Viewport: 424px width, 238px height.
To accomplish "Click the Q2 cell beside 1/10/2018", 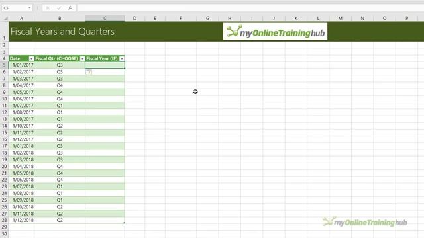I will point(60,207).
